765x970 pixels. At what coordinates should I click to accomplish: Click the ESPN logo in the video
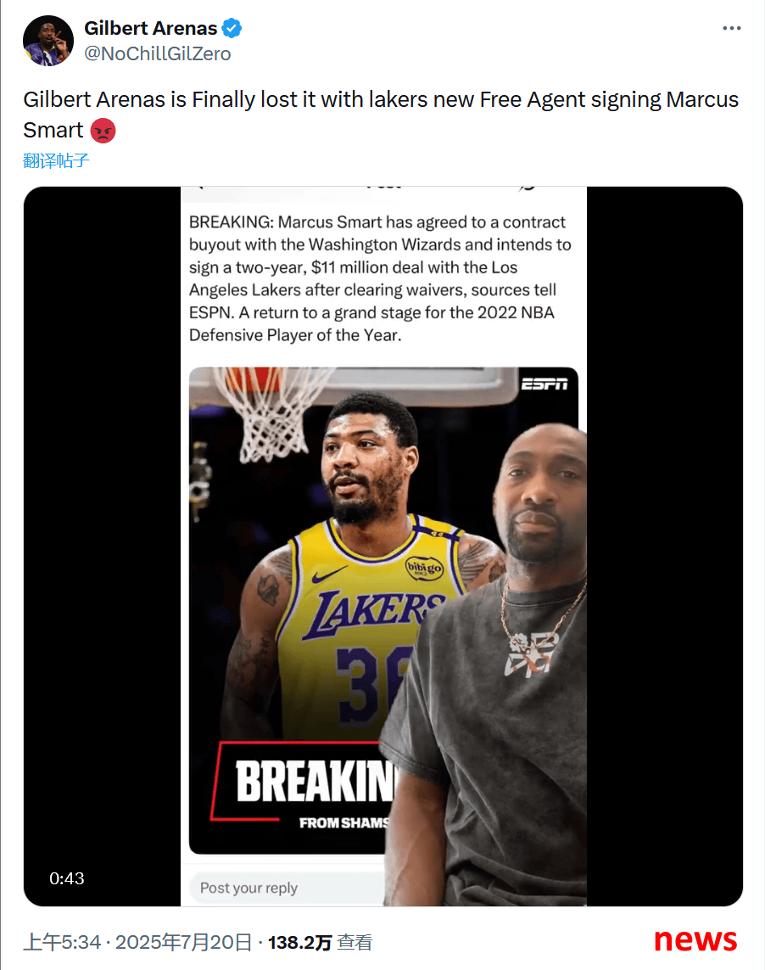coord(544,384)
